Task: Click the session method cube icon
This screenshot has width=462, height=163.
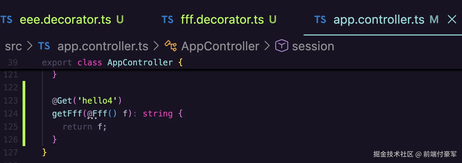Action: (282, 45)
